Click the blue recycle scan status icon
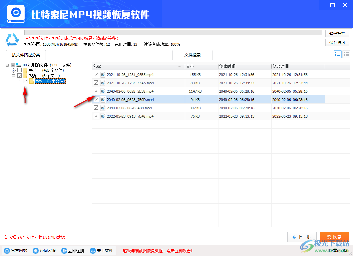 tap(12, 40)
